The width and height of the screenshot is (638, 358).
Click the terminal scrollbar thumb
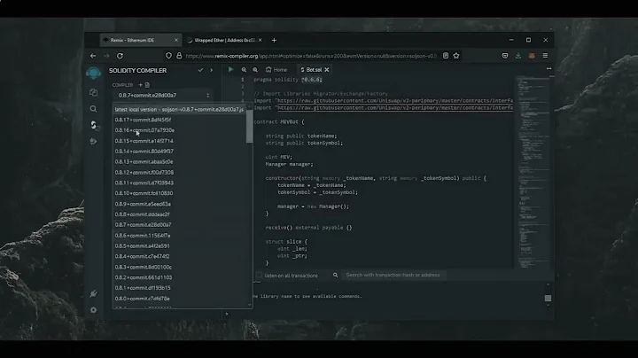click(549, 299)
